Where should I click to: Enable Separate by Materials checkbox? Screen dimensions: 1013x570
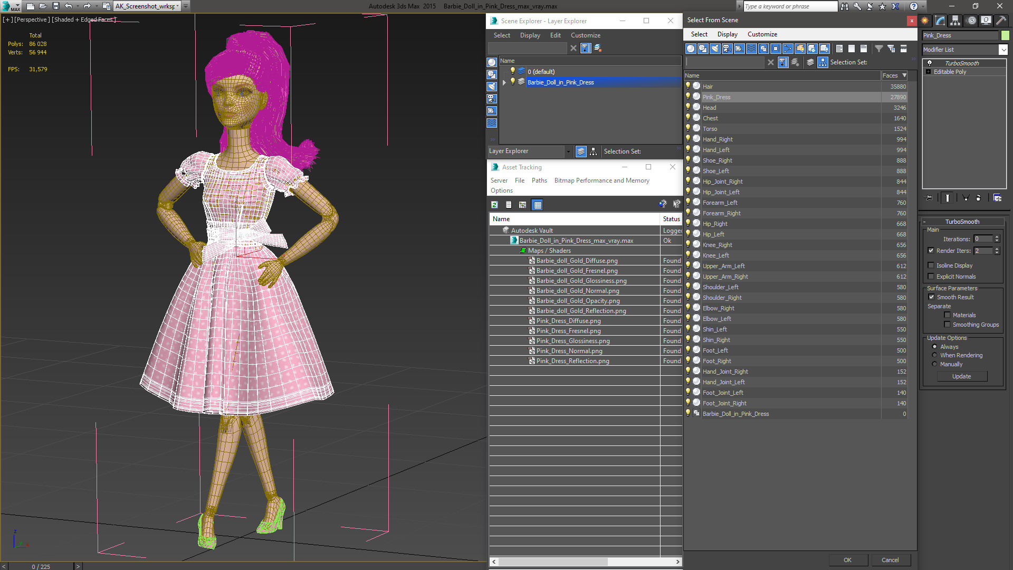coord(947,315)
